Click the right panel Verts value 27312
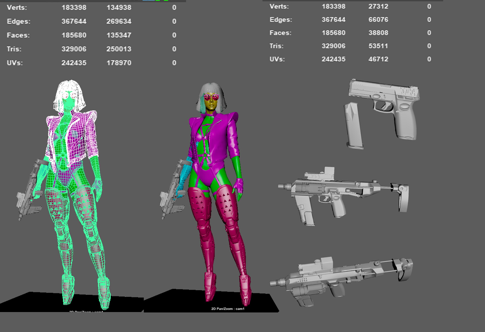 (x=378, y=7)
